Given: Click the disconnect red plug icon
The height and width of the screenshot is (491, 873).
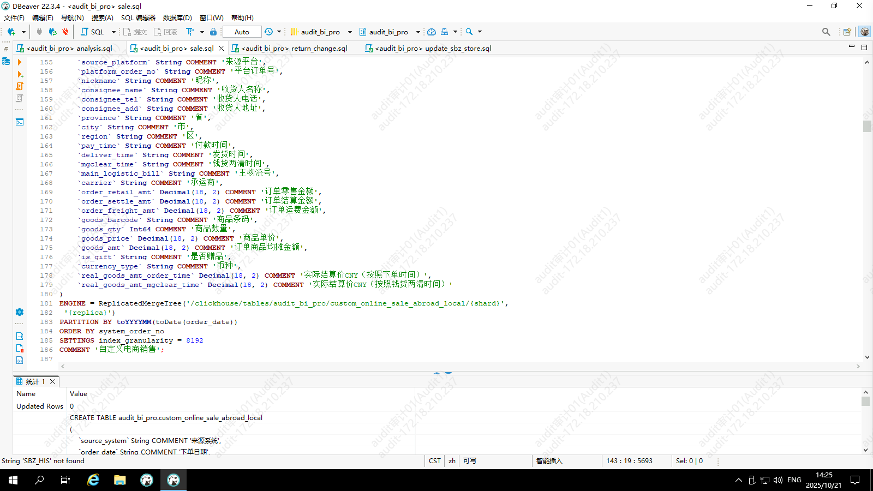Looking at the screenshot, I should point(65,32).
